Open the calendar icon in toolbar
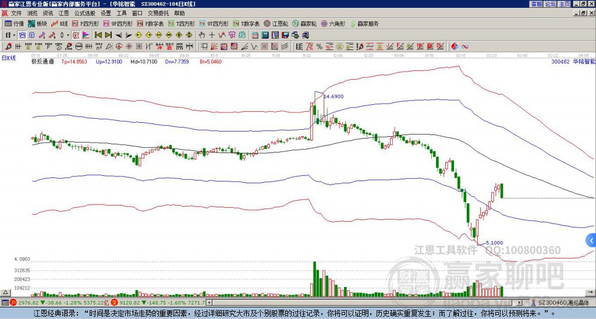 pyautogui.click(x=255, y=35)
